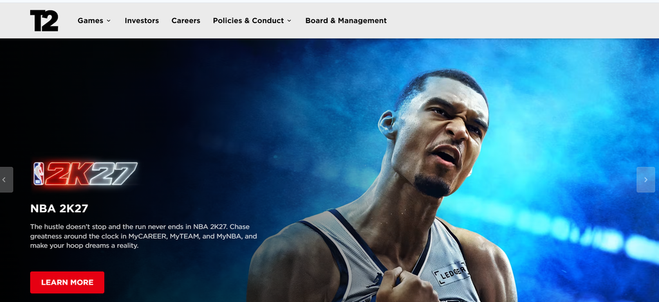659x302 pixels.
Task: Open the Careers page
Action: click(186, 21)
